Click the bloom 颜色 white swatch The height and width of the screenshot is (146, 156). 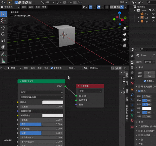(x=147, y=108)
